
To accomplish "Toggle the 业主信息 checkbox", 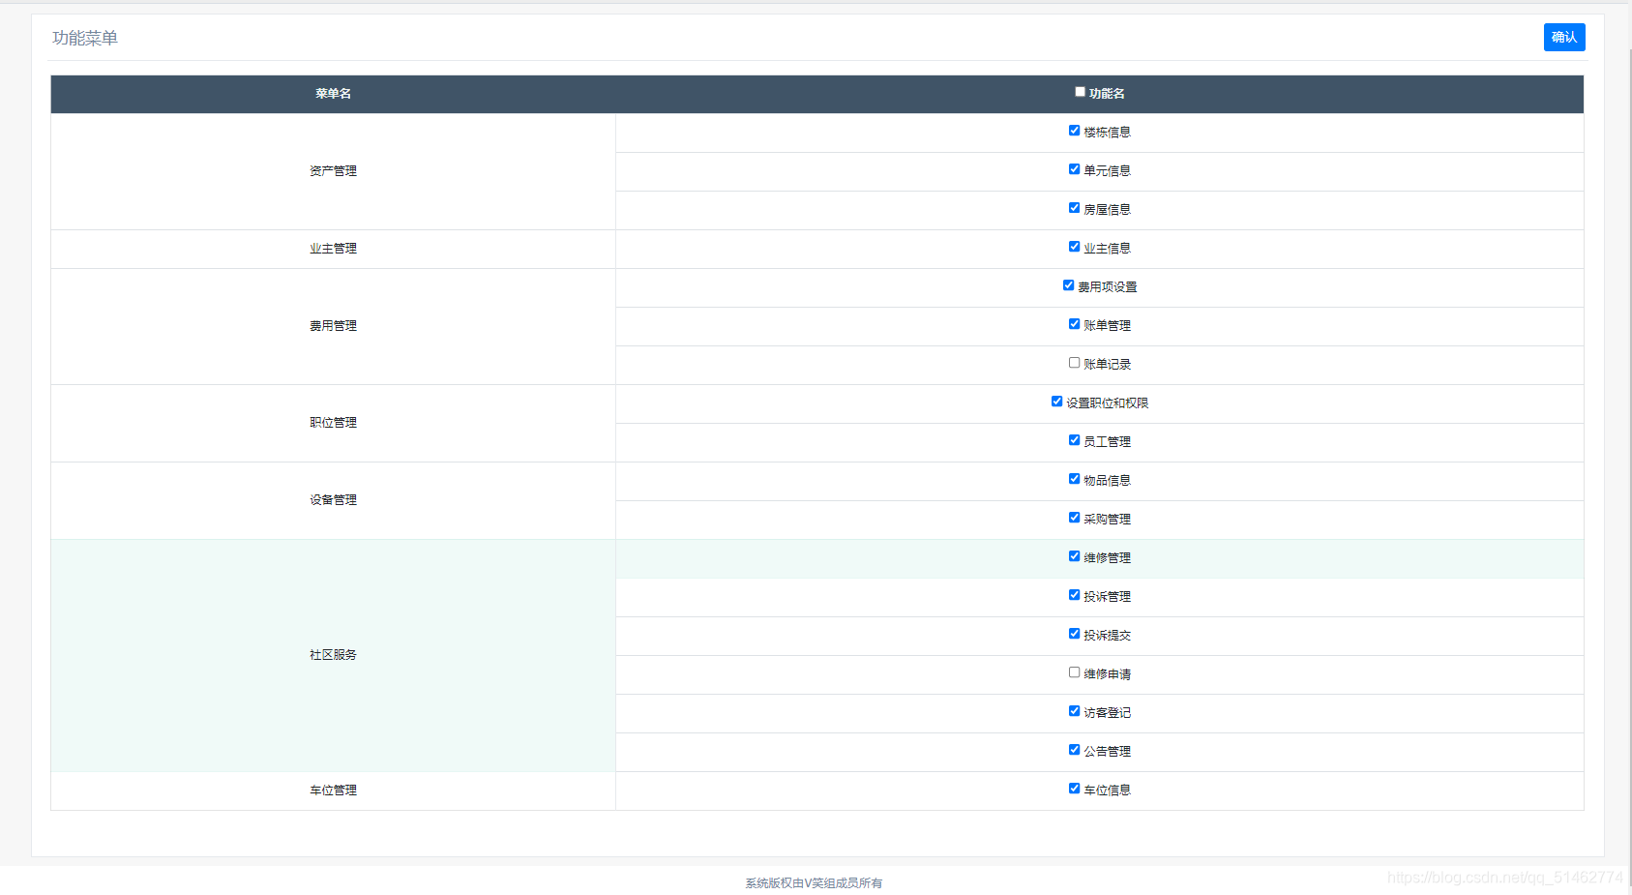I will (x=1074, y=247).
